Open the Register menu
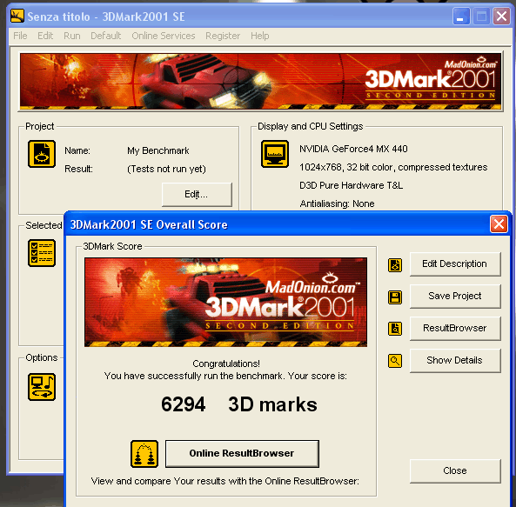 [223, 36]
